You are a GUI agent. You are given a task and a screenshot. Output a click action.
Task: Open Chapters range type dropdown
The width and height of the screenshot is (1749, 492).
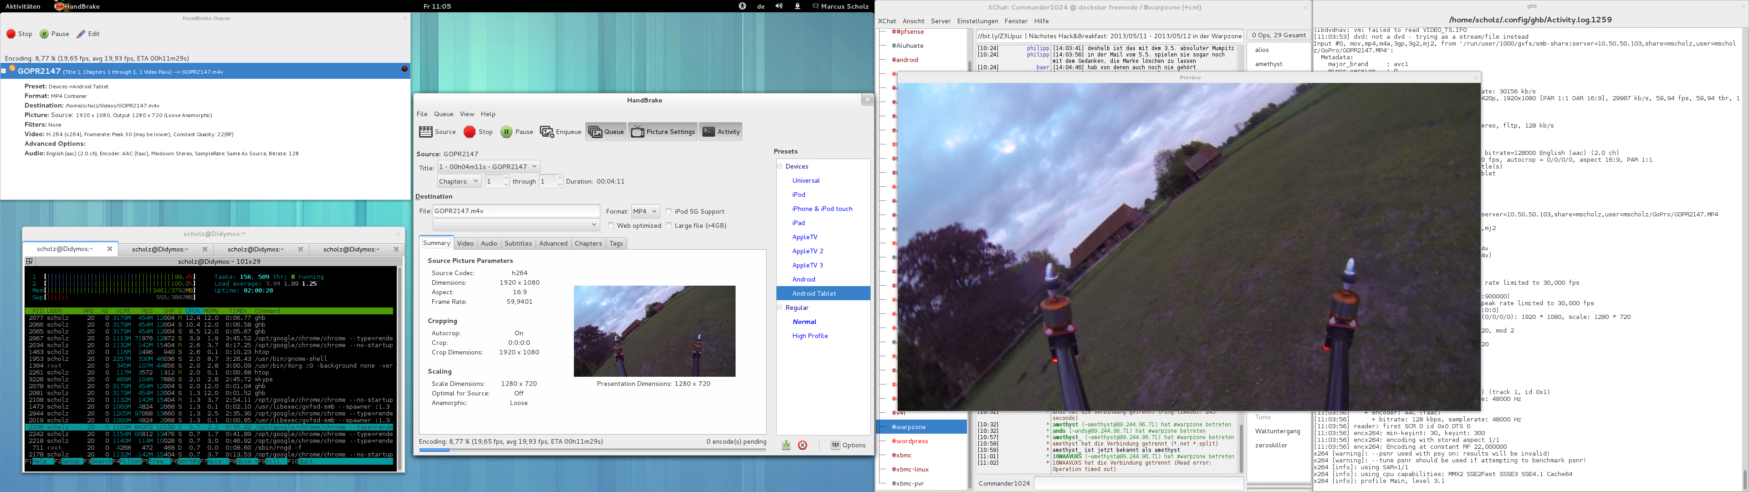coord(459,181)
